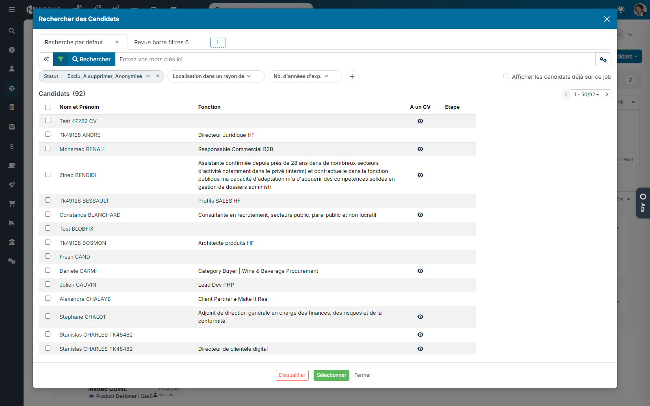Toggle the green funnel filter button

[x=61, y=59]
